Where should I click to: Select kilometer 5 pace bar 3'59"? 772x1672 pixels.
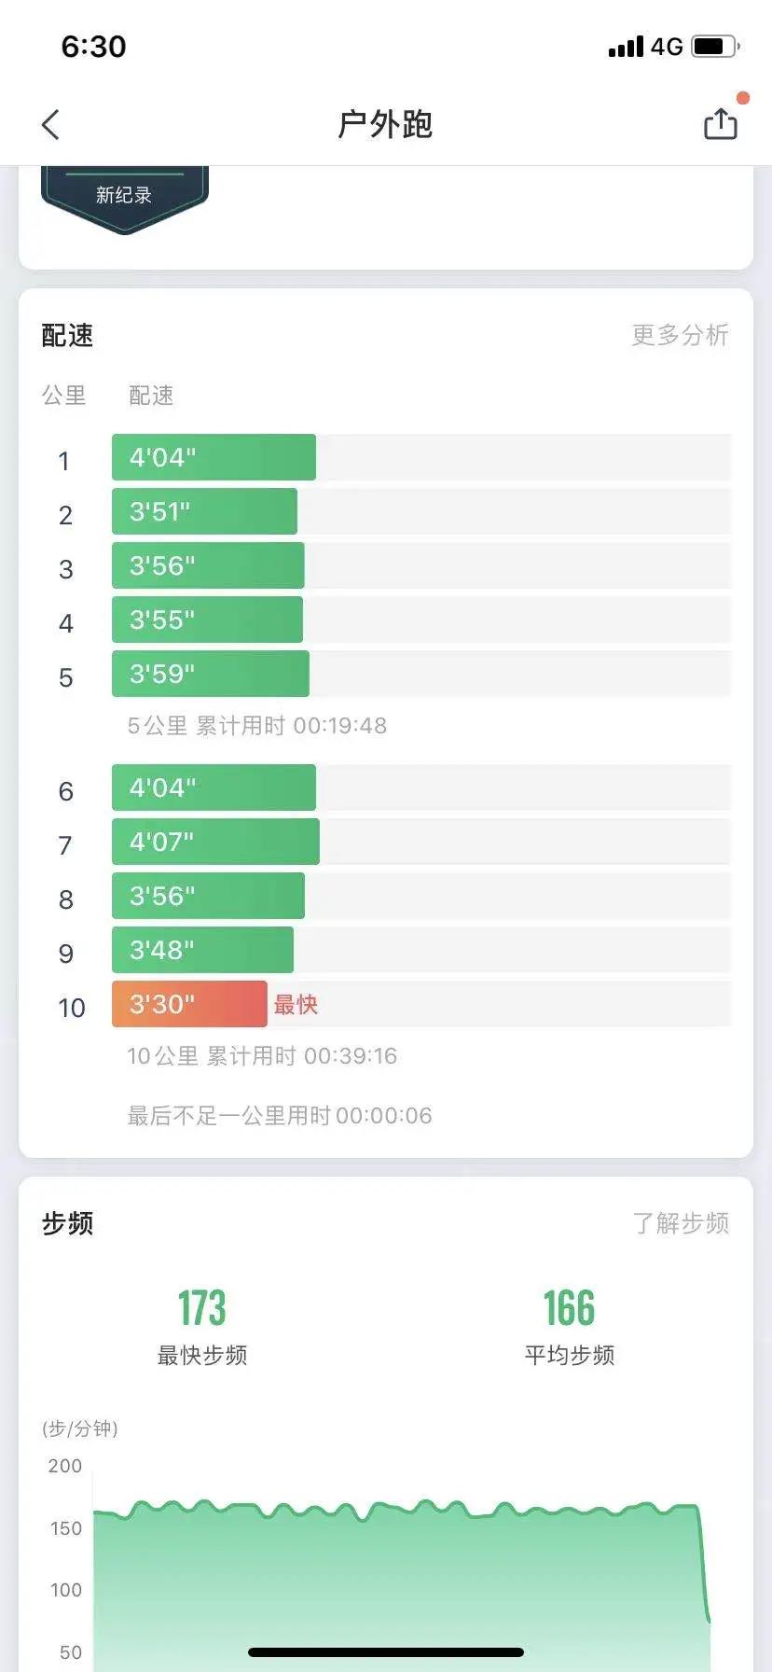(x=210, y=674)
